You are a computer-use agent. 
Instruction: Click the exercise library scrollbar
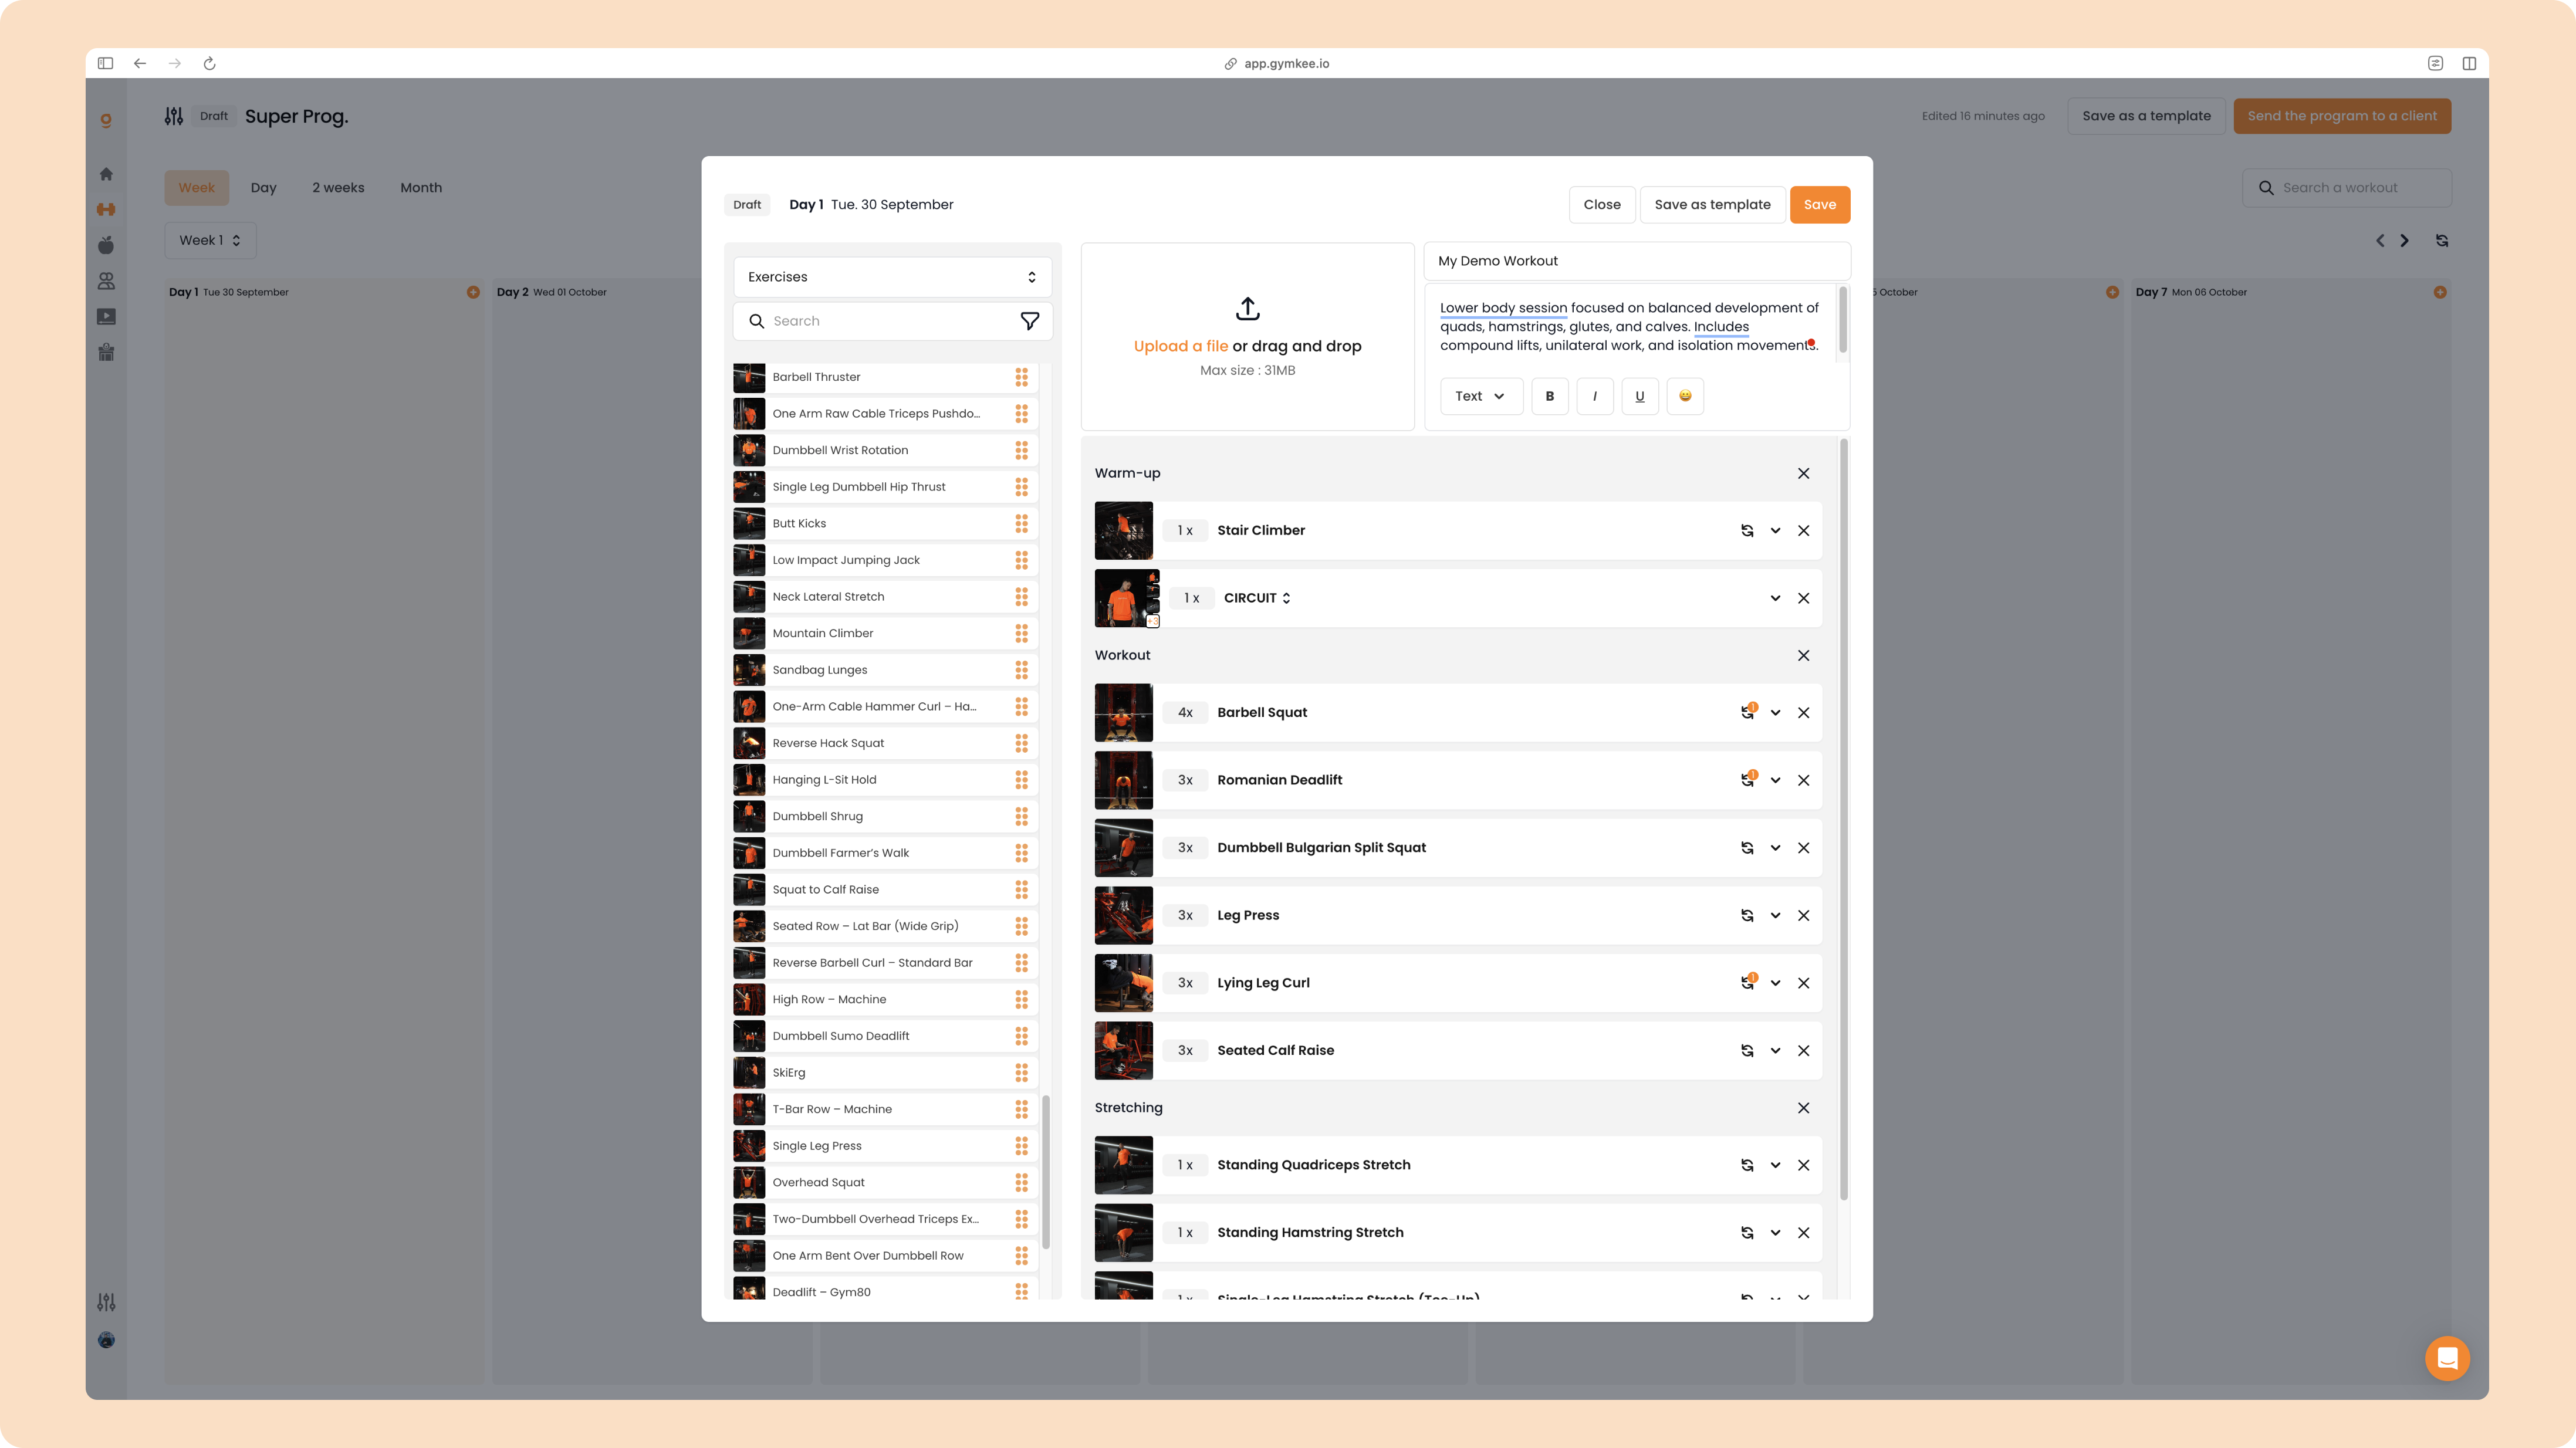point(1045,1172)
